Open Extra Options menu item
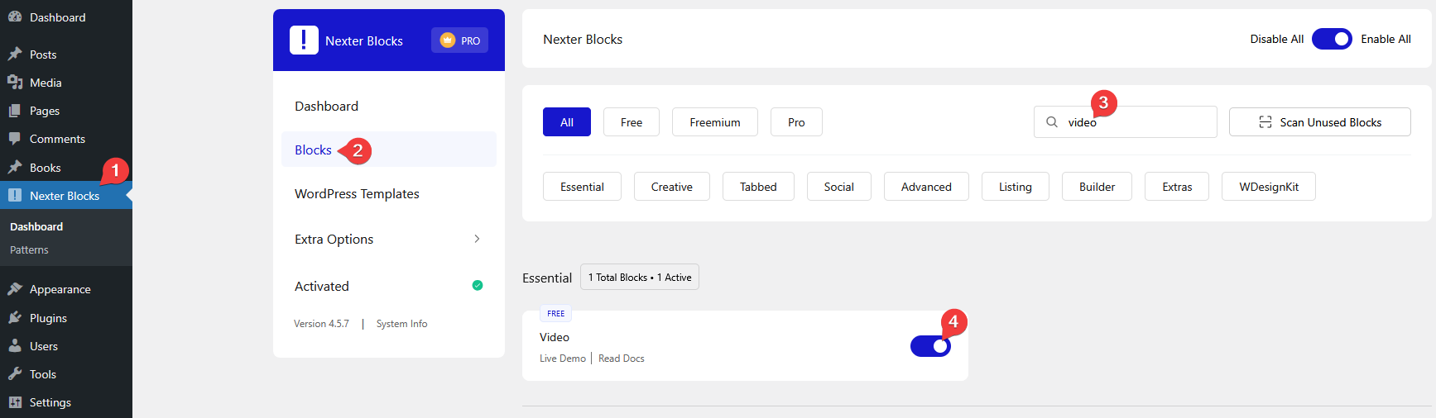 (389, 239)
